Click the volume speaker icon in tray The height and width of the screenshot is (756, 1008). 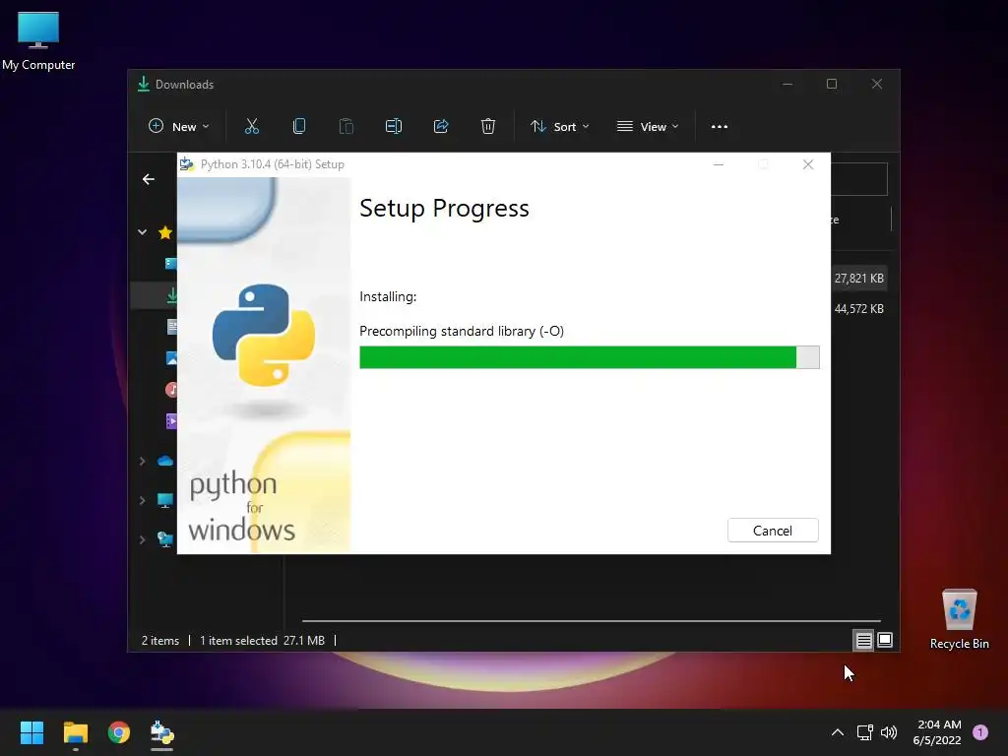(889, 732)
